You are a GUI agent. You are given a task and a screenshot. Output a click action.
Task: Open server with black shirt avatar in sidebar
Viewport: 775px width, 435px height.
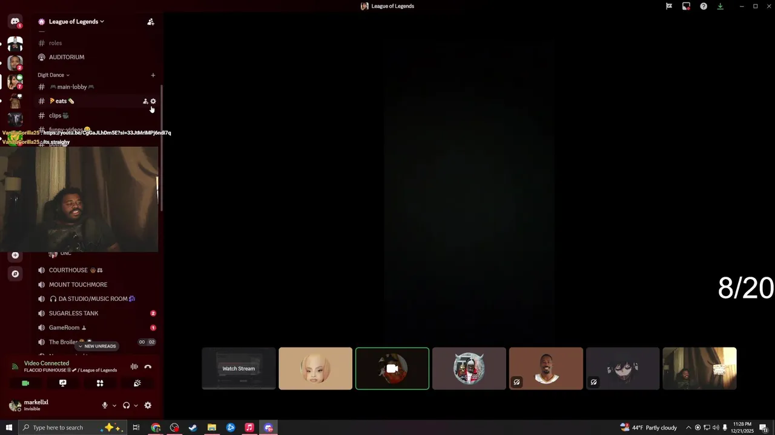pyautogui.click(x=15, y=44)
